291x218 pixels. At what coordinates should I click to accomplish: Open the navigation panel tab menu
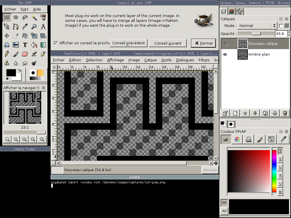click(x=38, y=88)
